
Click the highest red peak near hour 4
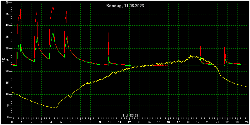tap(54, 5)
